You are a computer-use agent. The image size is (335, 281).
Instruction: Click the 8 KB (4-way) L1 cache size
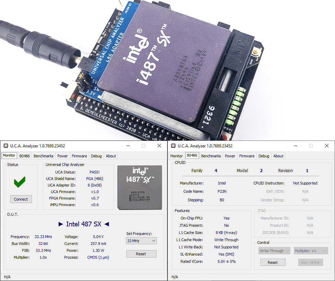tap(226, 233)
